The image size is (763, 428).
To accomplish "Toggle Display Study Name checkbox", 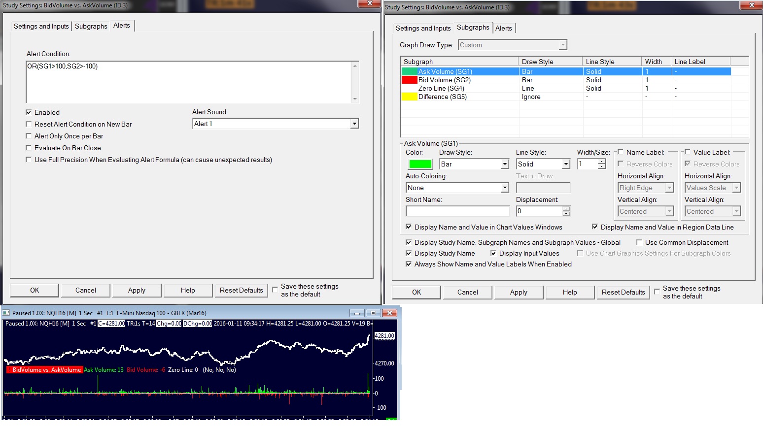I will coord(409,253).
